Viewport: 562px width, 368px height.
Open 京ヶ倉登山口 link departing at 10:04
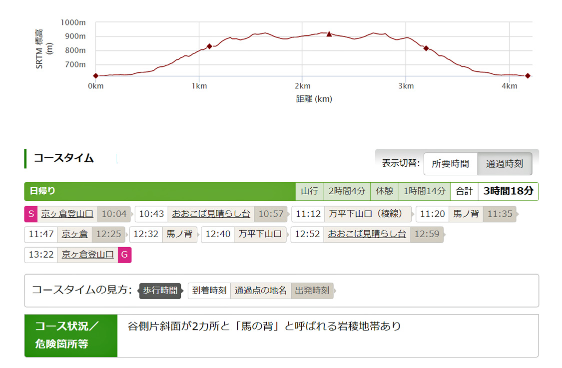click(x=67, y=214)
